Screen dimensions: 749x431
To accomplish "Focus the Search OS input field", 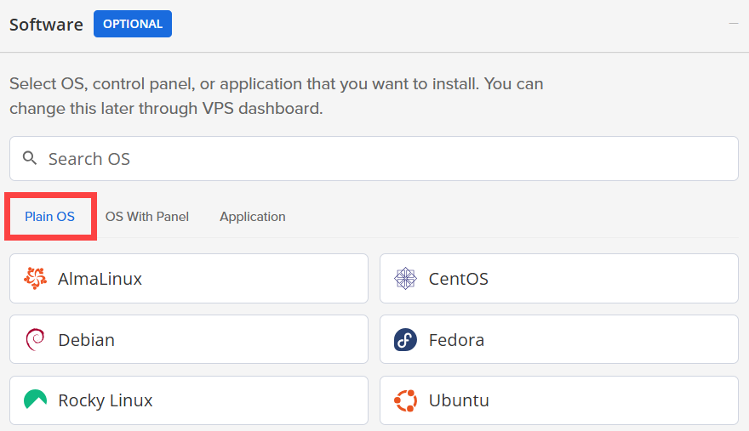I will point(374,158).
